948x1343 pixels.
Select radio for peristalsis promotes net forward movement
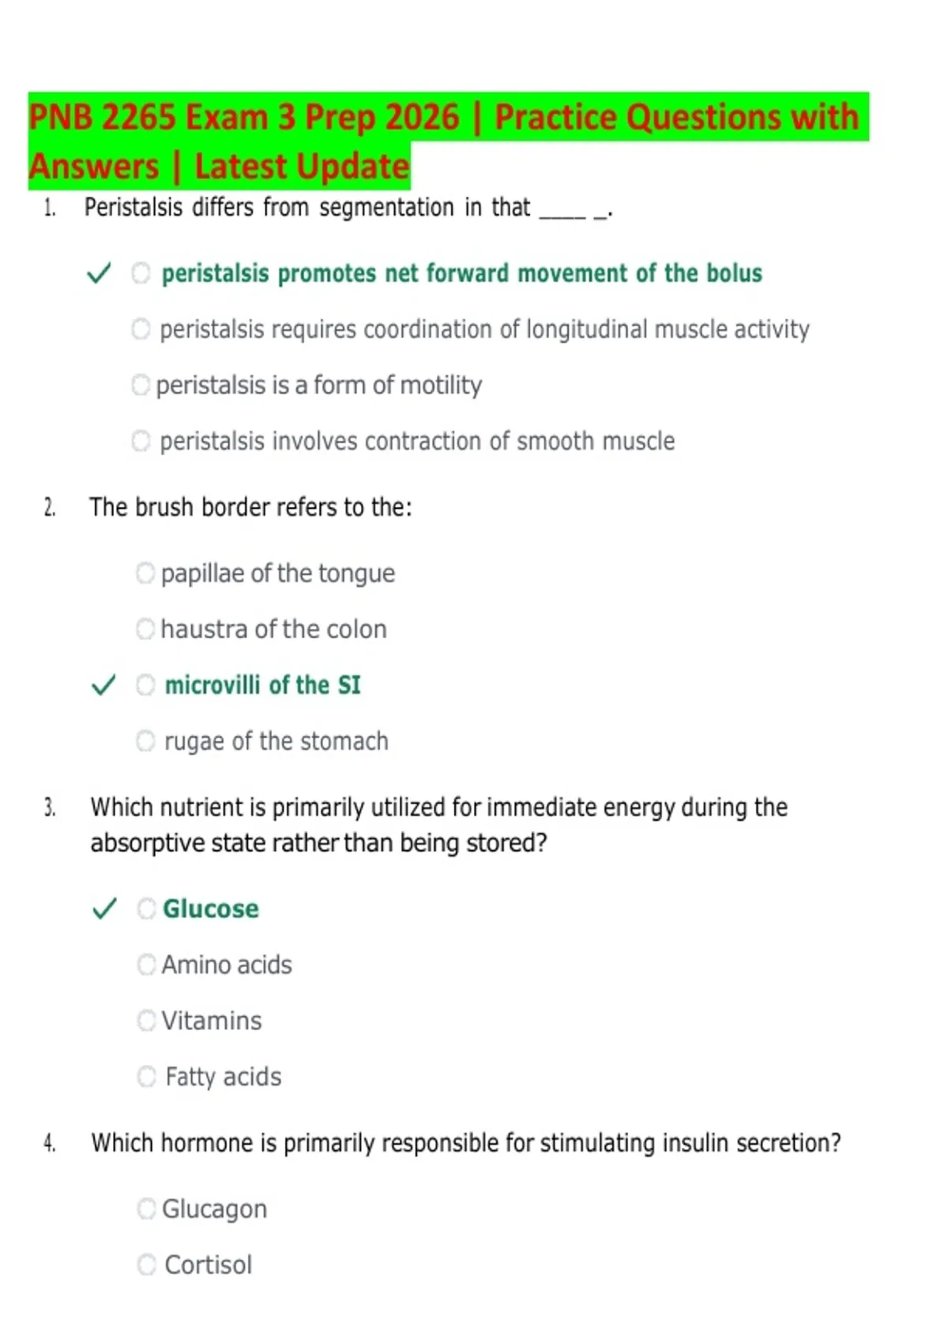[x=141, y=273]
